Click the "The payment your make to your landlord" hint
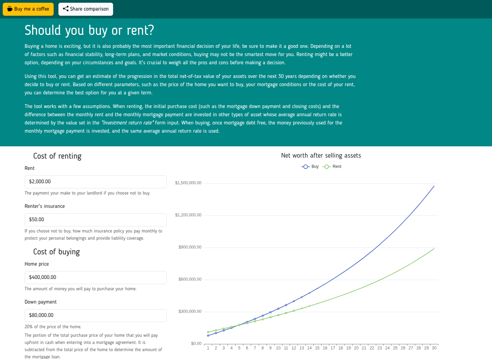The height and width of the screenshot is (359, 492). (87, 193)
